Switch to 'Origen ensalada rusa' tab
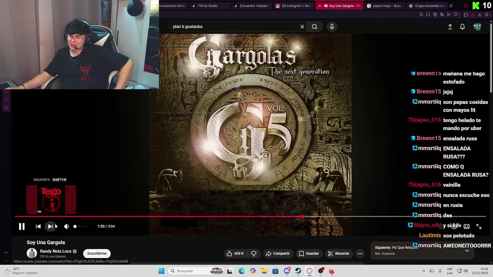The image size is (493, 277). (426, 6)
